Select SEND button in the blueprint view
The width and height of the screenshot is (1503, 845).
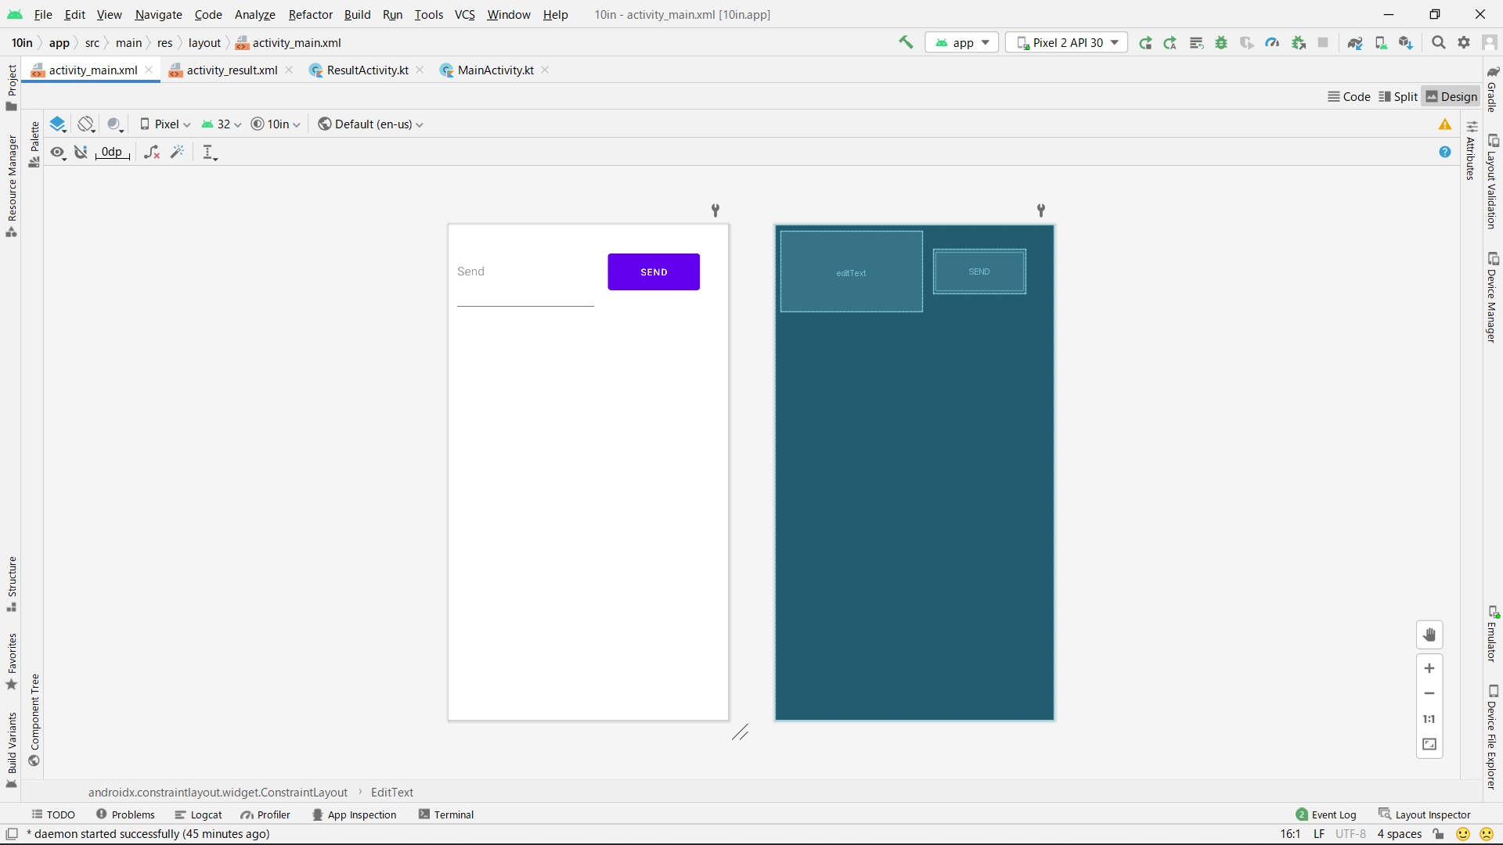(x=979, y=271)
